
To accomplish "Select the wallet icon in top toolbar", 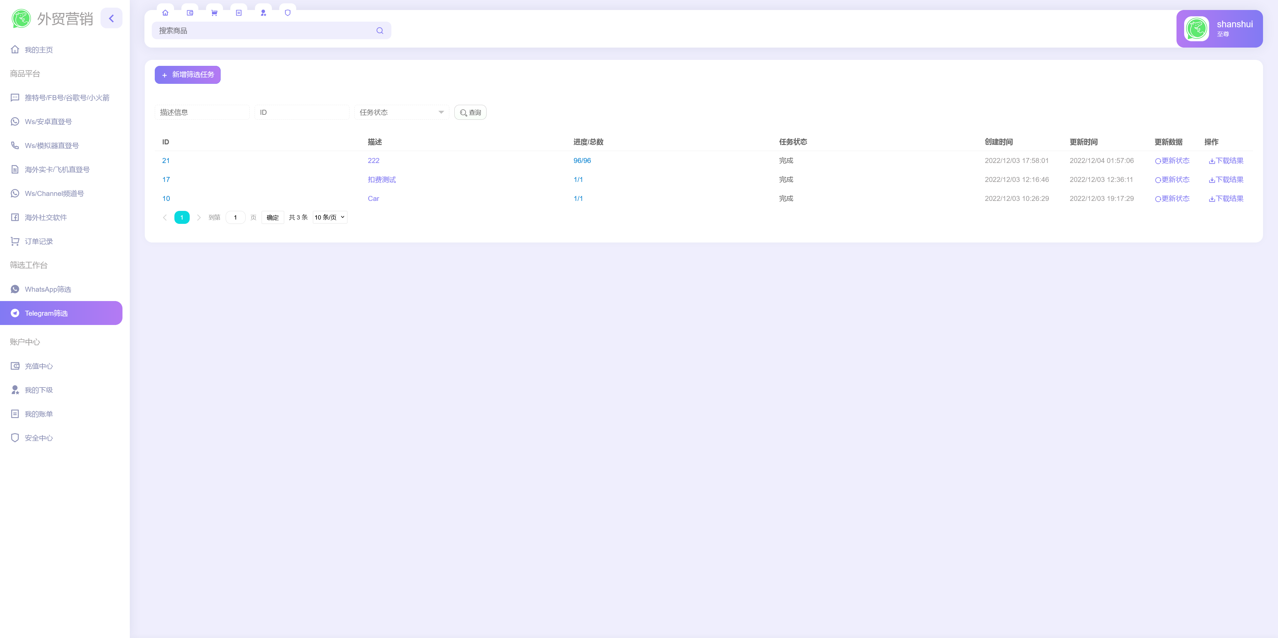I will click(190, 12).
